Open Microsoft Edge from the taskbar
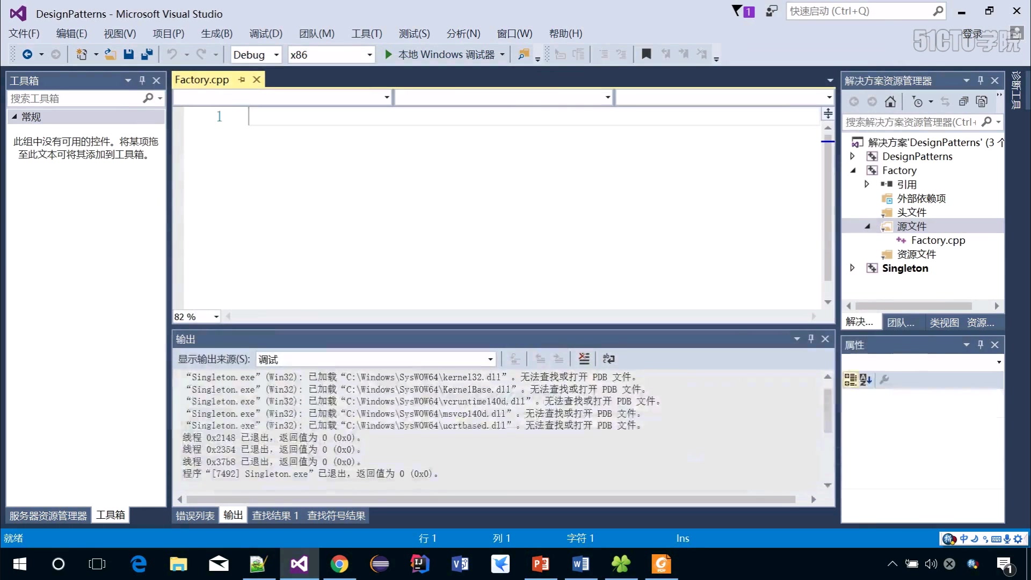This screenshot has height=580, width=1031. 139,564
